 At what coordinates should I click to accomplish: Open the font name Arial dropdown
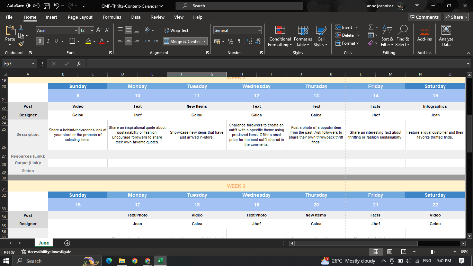click(76, 30)
